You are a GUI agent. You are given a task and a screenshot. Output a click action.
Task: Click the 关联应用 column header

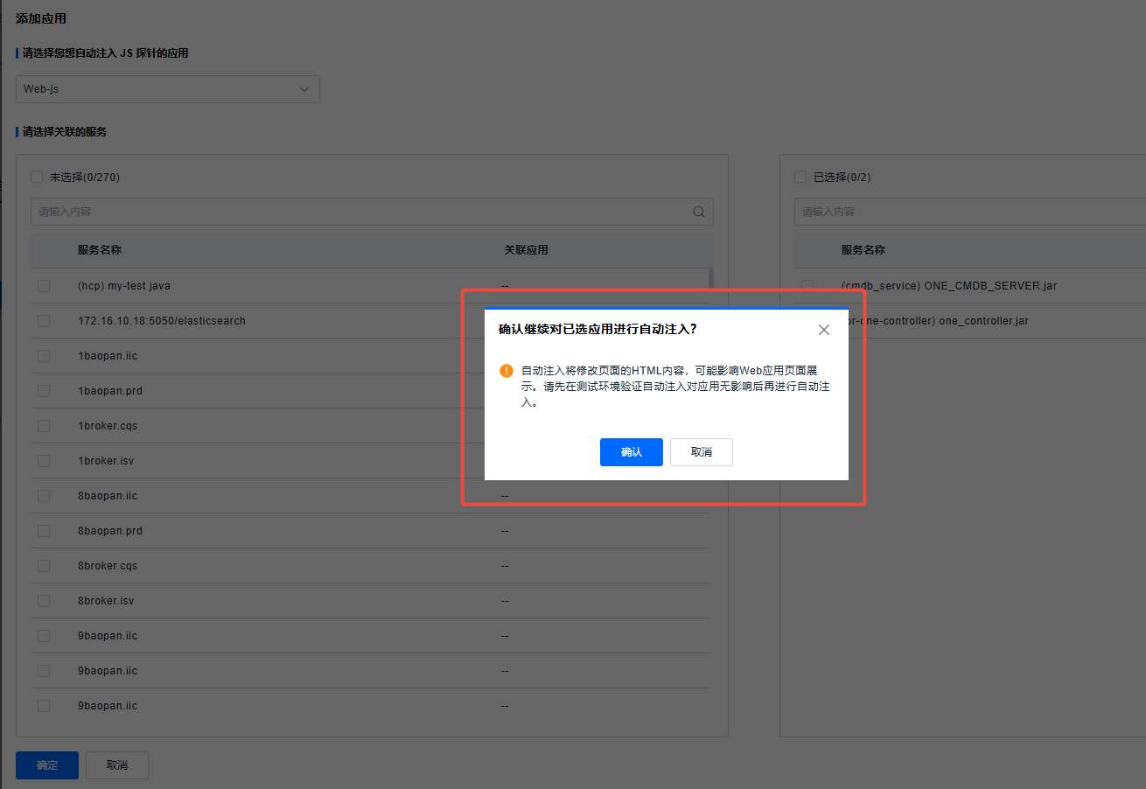pyautogui.click(x=526, y=250)
